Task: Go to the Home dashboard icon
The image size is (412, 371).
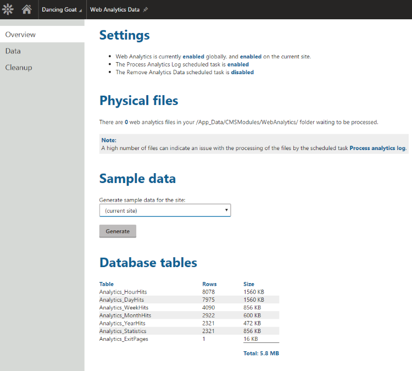Action: 26,9
